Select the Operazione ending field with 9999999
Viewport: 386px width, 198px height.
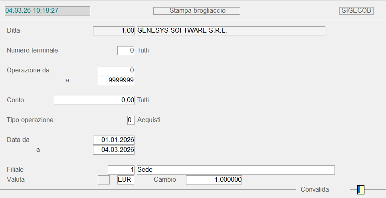[116, 80]
